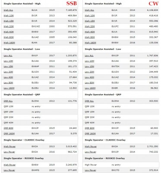
Task: Open SSB QRP 80M record link
Action: click(x=9, y=128)
